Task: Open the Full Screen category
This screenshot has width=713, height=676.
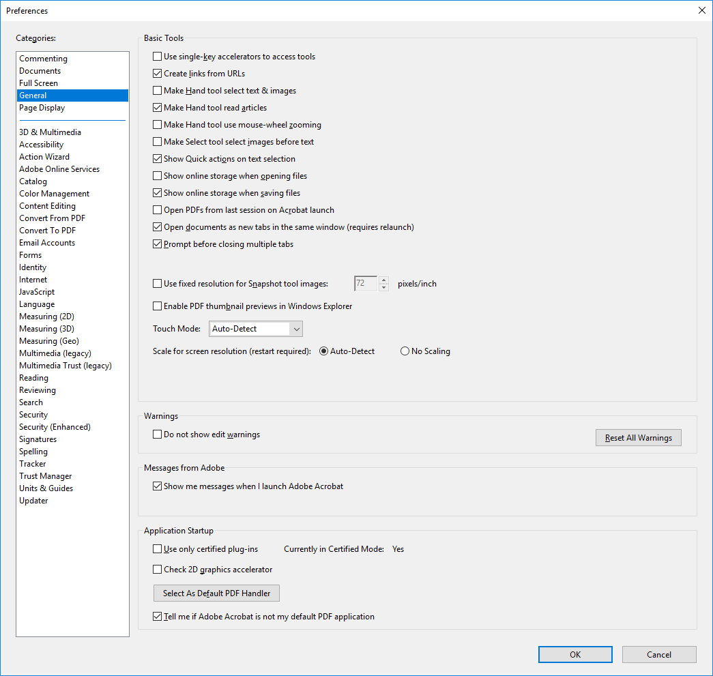Action: point(73,83)
